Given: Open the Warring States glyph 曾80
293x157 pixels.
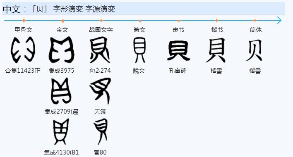Looking at the screenshot, I should point(101,132).
